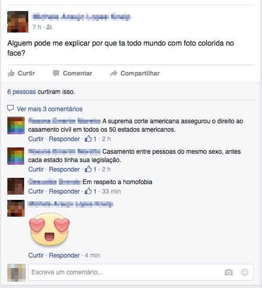
Task: Click the Curtir thumbs-up icon on post
Action: point(11,73)
